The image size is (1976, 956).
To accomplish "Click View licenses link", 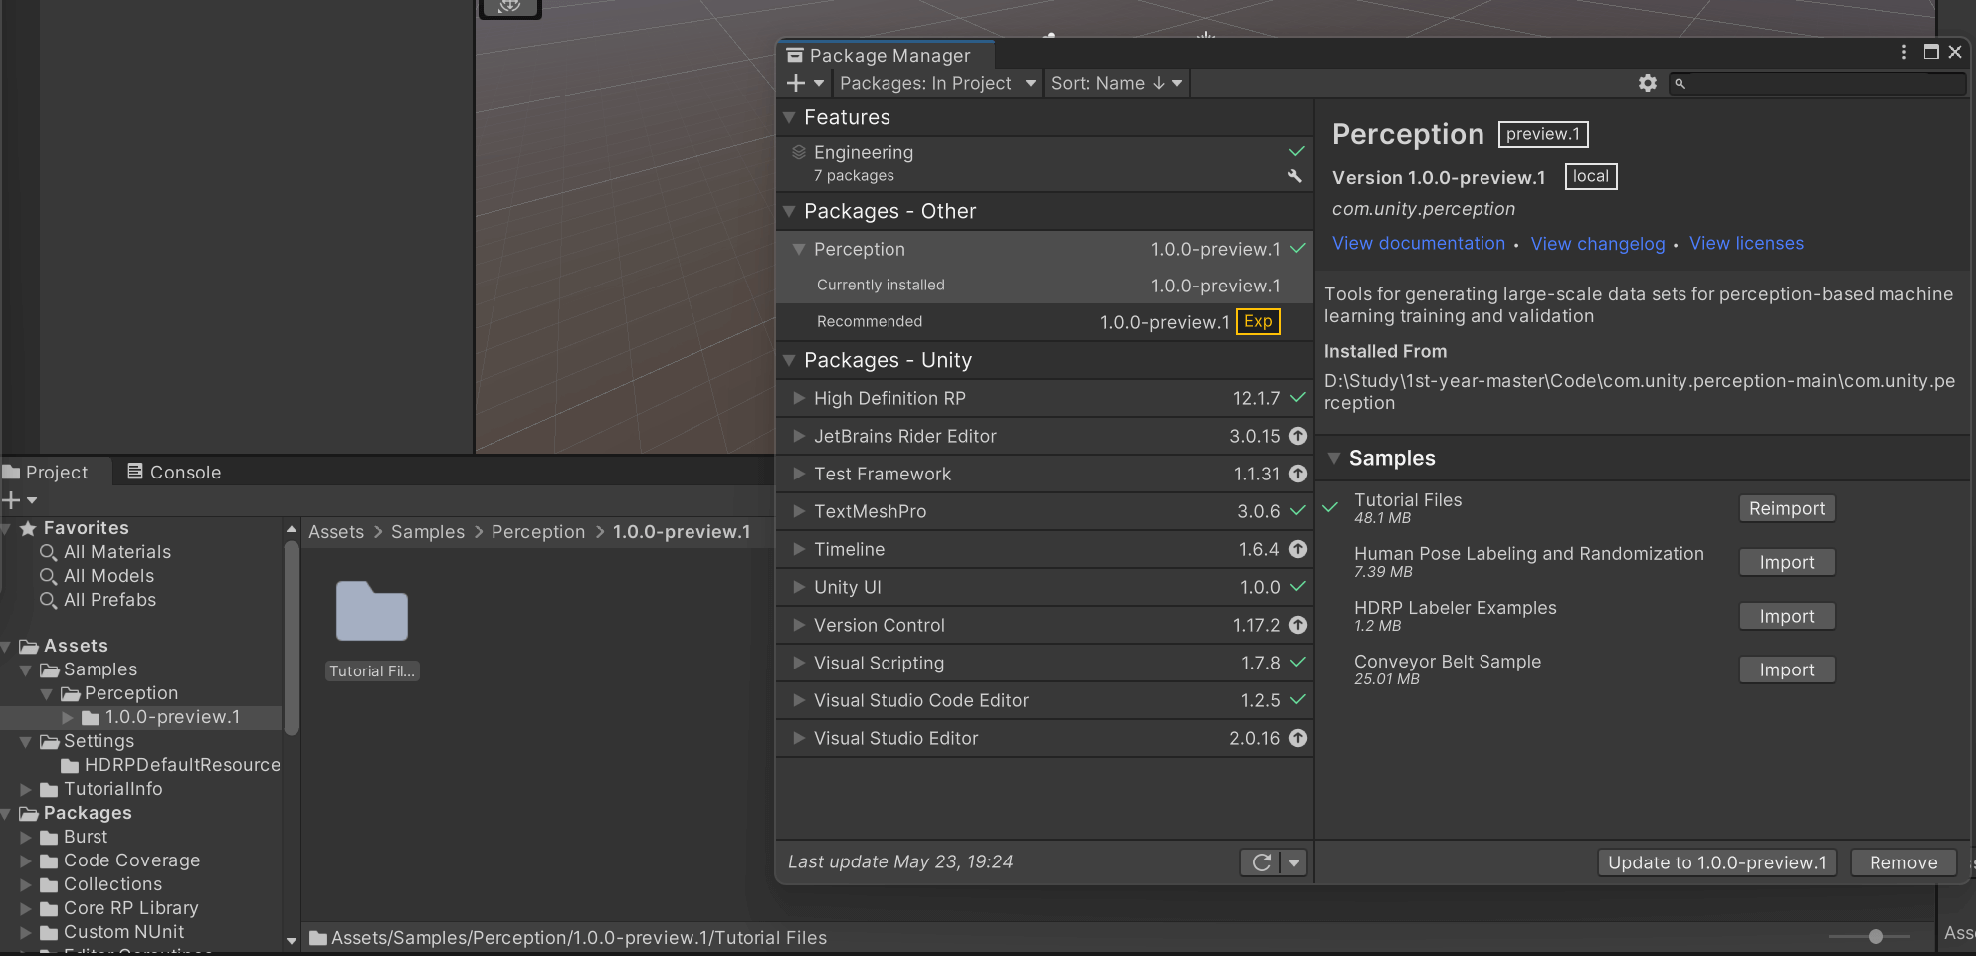I will pos(1746,243).
